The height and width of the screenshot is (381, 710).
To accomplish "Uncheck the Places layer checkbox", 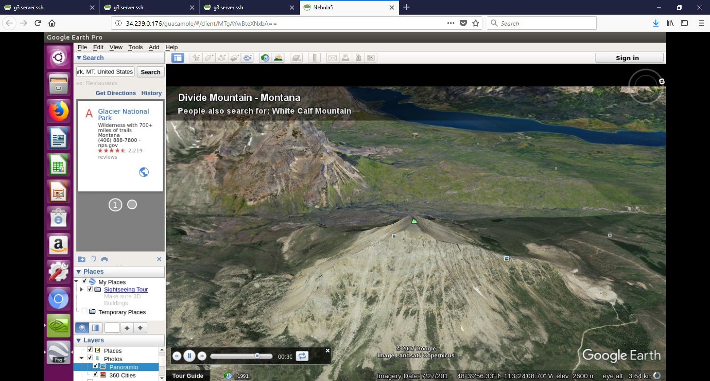I will click(90, 350).
